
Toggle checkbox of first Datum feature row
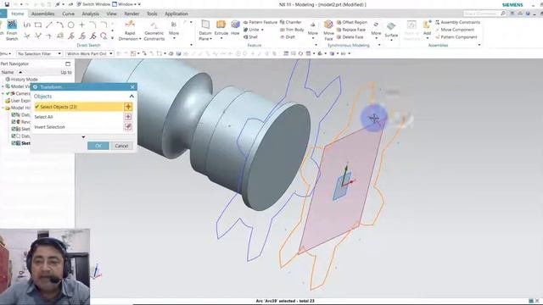[x=14, y=115]
